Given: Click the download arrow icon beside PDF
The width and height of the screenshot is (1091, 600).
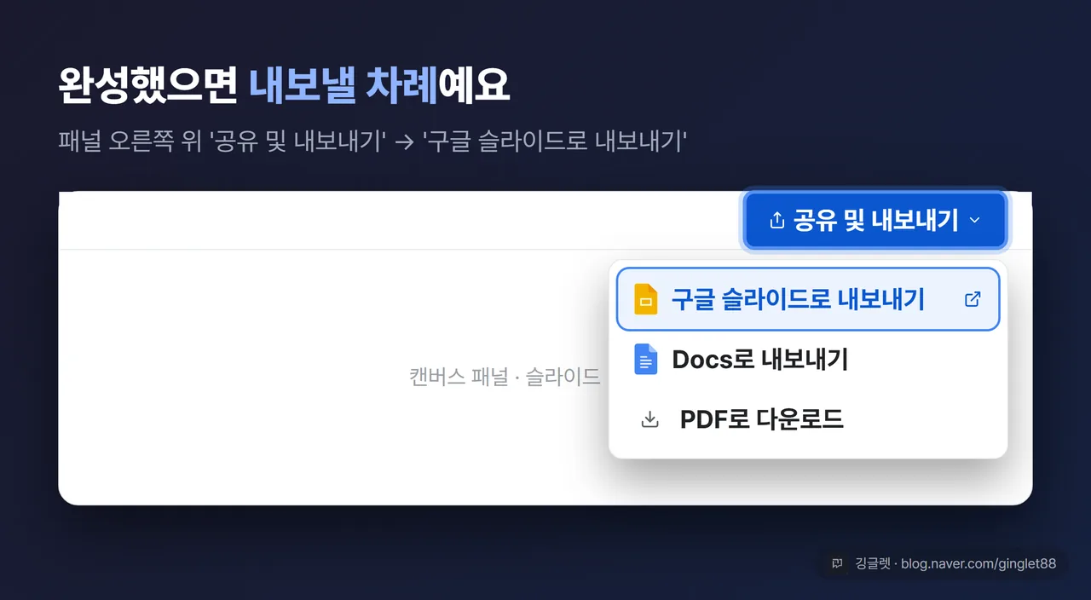Looking at the screenshot, I should pyautogui.click(x=649, y=419).
